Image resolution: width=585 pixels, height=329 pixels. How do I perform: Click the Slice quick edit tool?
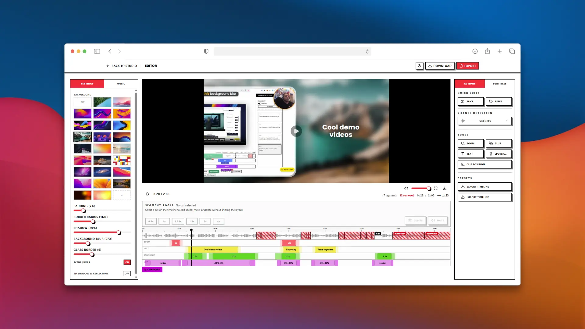(470, 101)
